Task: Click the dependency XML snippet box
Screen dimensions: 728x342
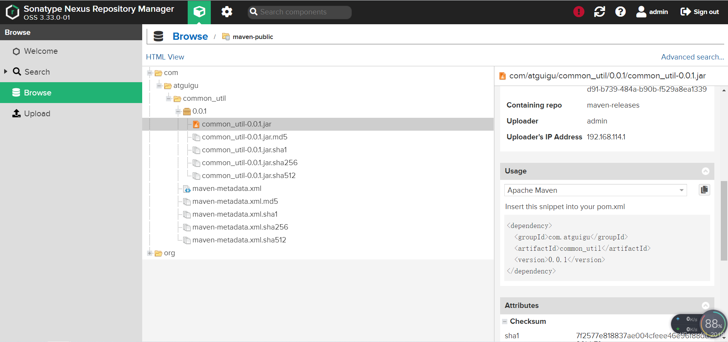Action: 607,248
